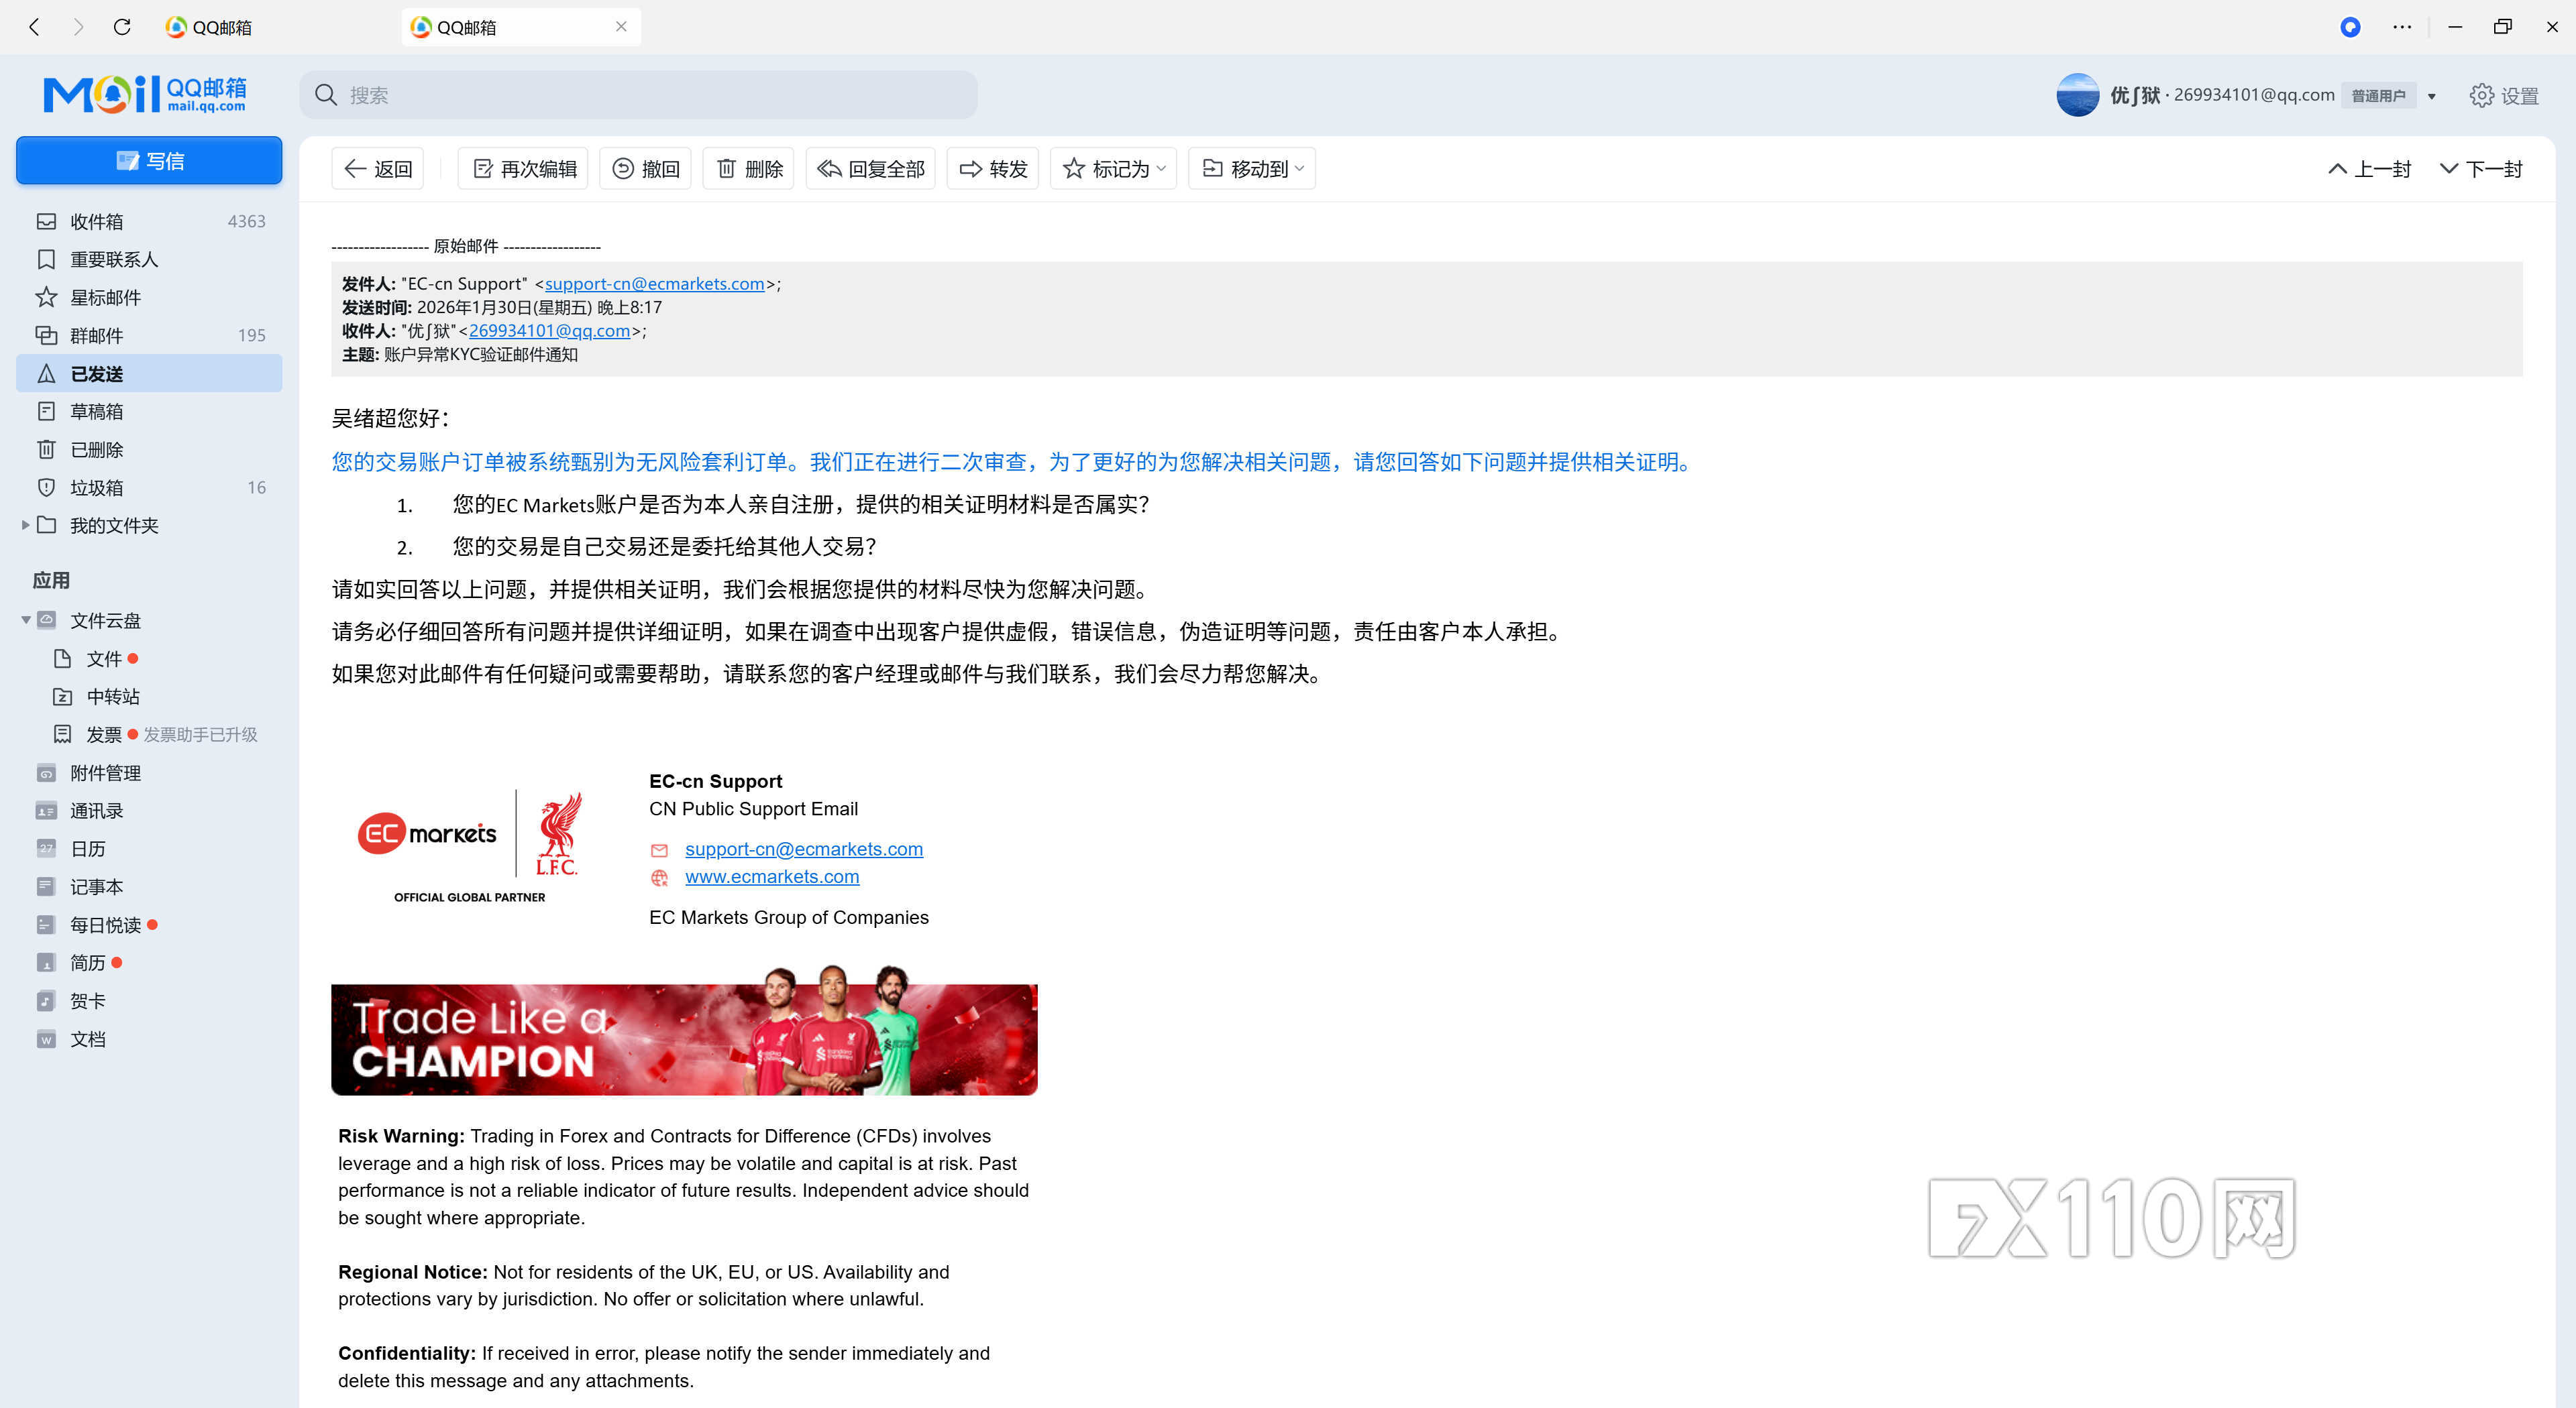The image size is (2576, 1408).
Task: Click the contacts icon
Action: (x=46, y=811)
